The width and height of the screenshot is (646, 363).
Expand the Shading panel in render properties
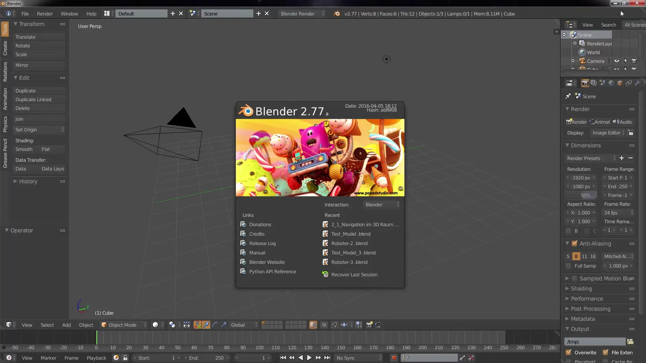(581, 288)
